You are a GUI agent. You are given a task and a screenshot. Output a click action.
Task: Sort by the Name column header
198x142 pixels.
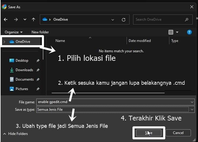pyautogui.click(x=60, y=41)
